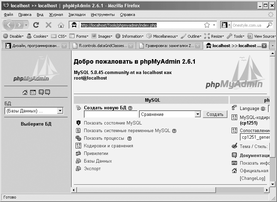This screenshot has width=277, height=202.
Task: Expand the Images toolbar menu
Action: 102,36
